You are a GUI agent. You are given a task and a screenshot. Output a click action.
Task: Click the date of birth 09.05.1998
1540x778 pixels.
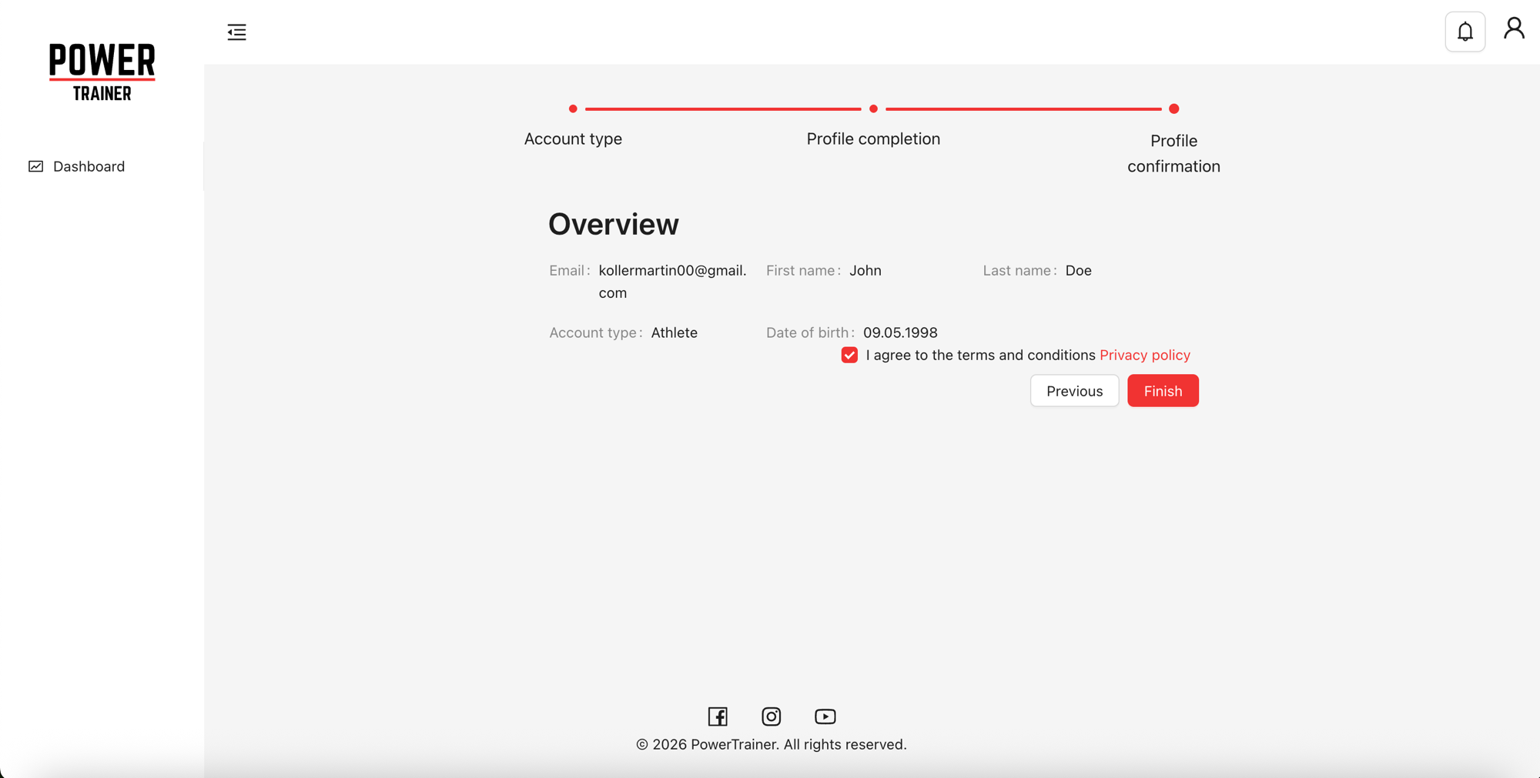tap(900, 333)
